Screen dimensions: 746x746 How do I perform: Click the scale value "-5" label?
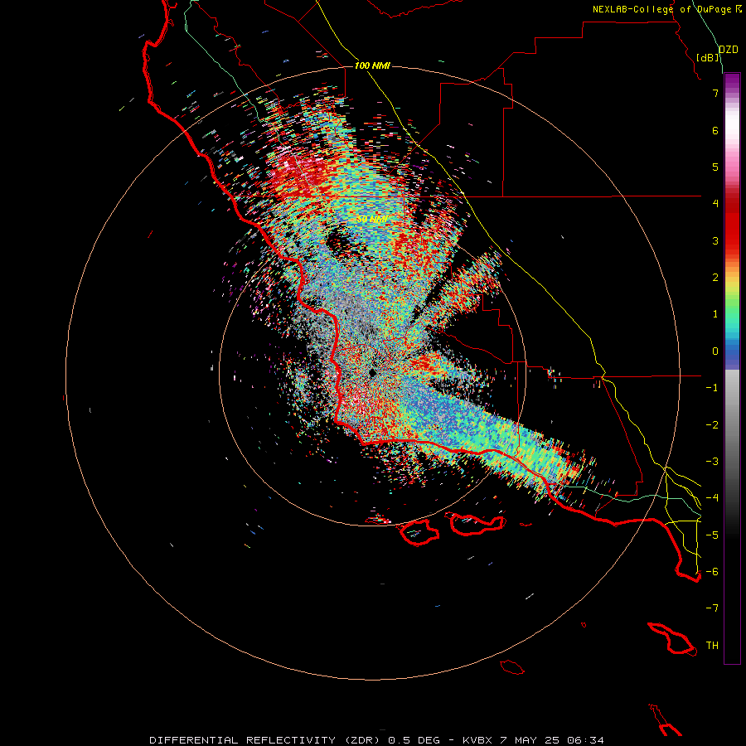(712, 535)
